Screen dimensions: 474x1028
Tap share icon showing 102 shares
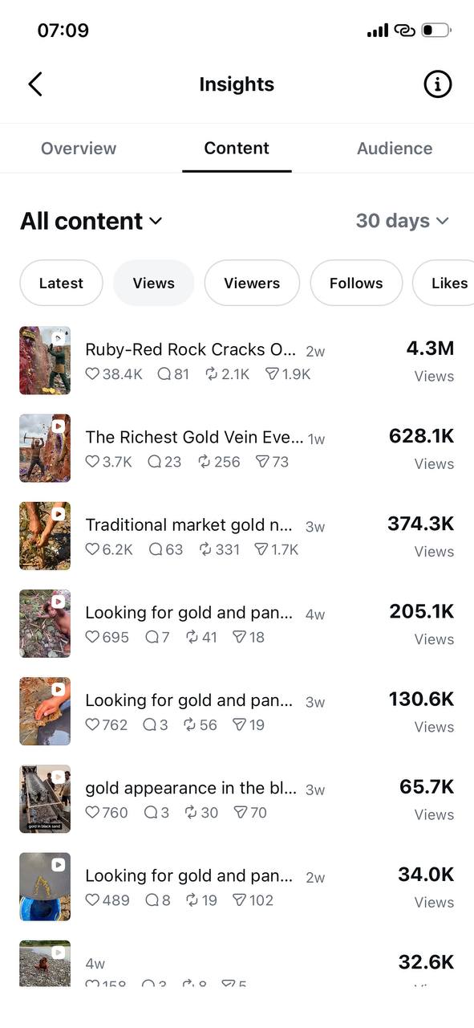pyautogui.click(x=240, y=900)
